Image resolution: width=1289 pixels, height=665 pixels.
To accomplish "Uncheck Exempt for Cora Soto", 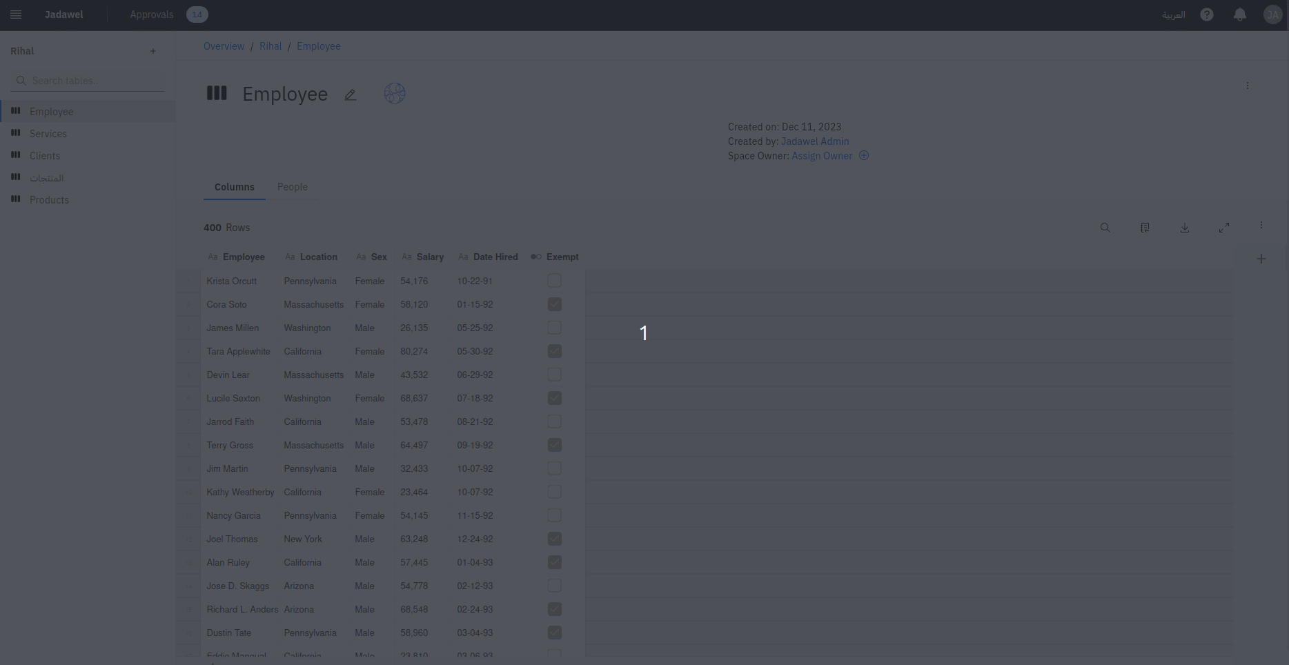I will (554, 304).
